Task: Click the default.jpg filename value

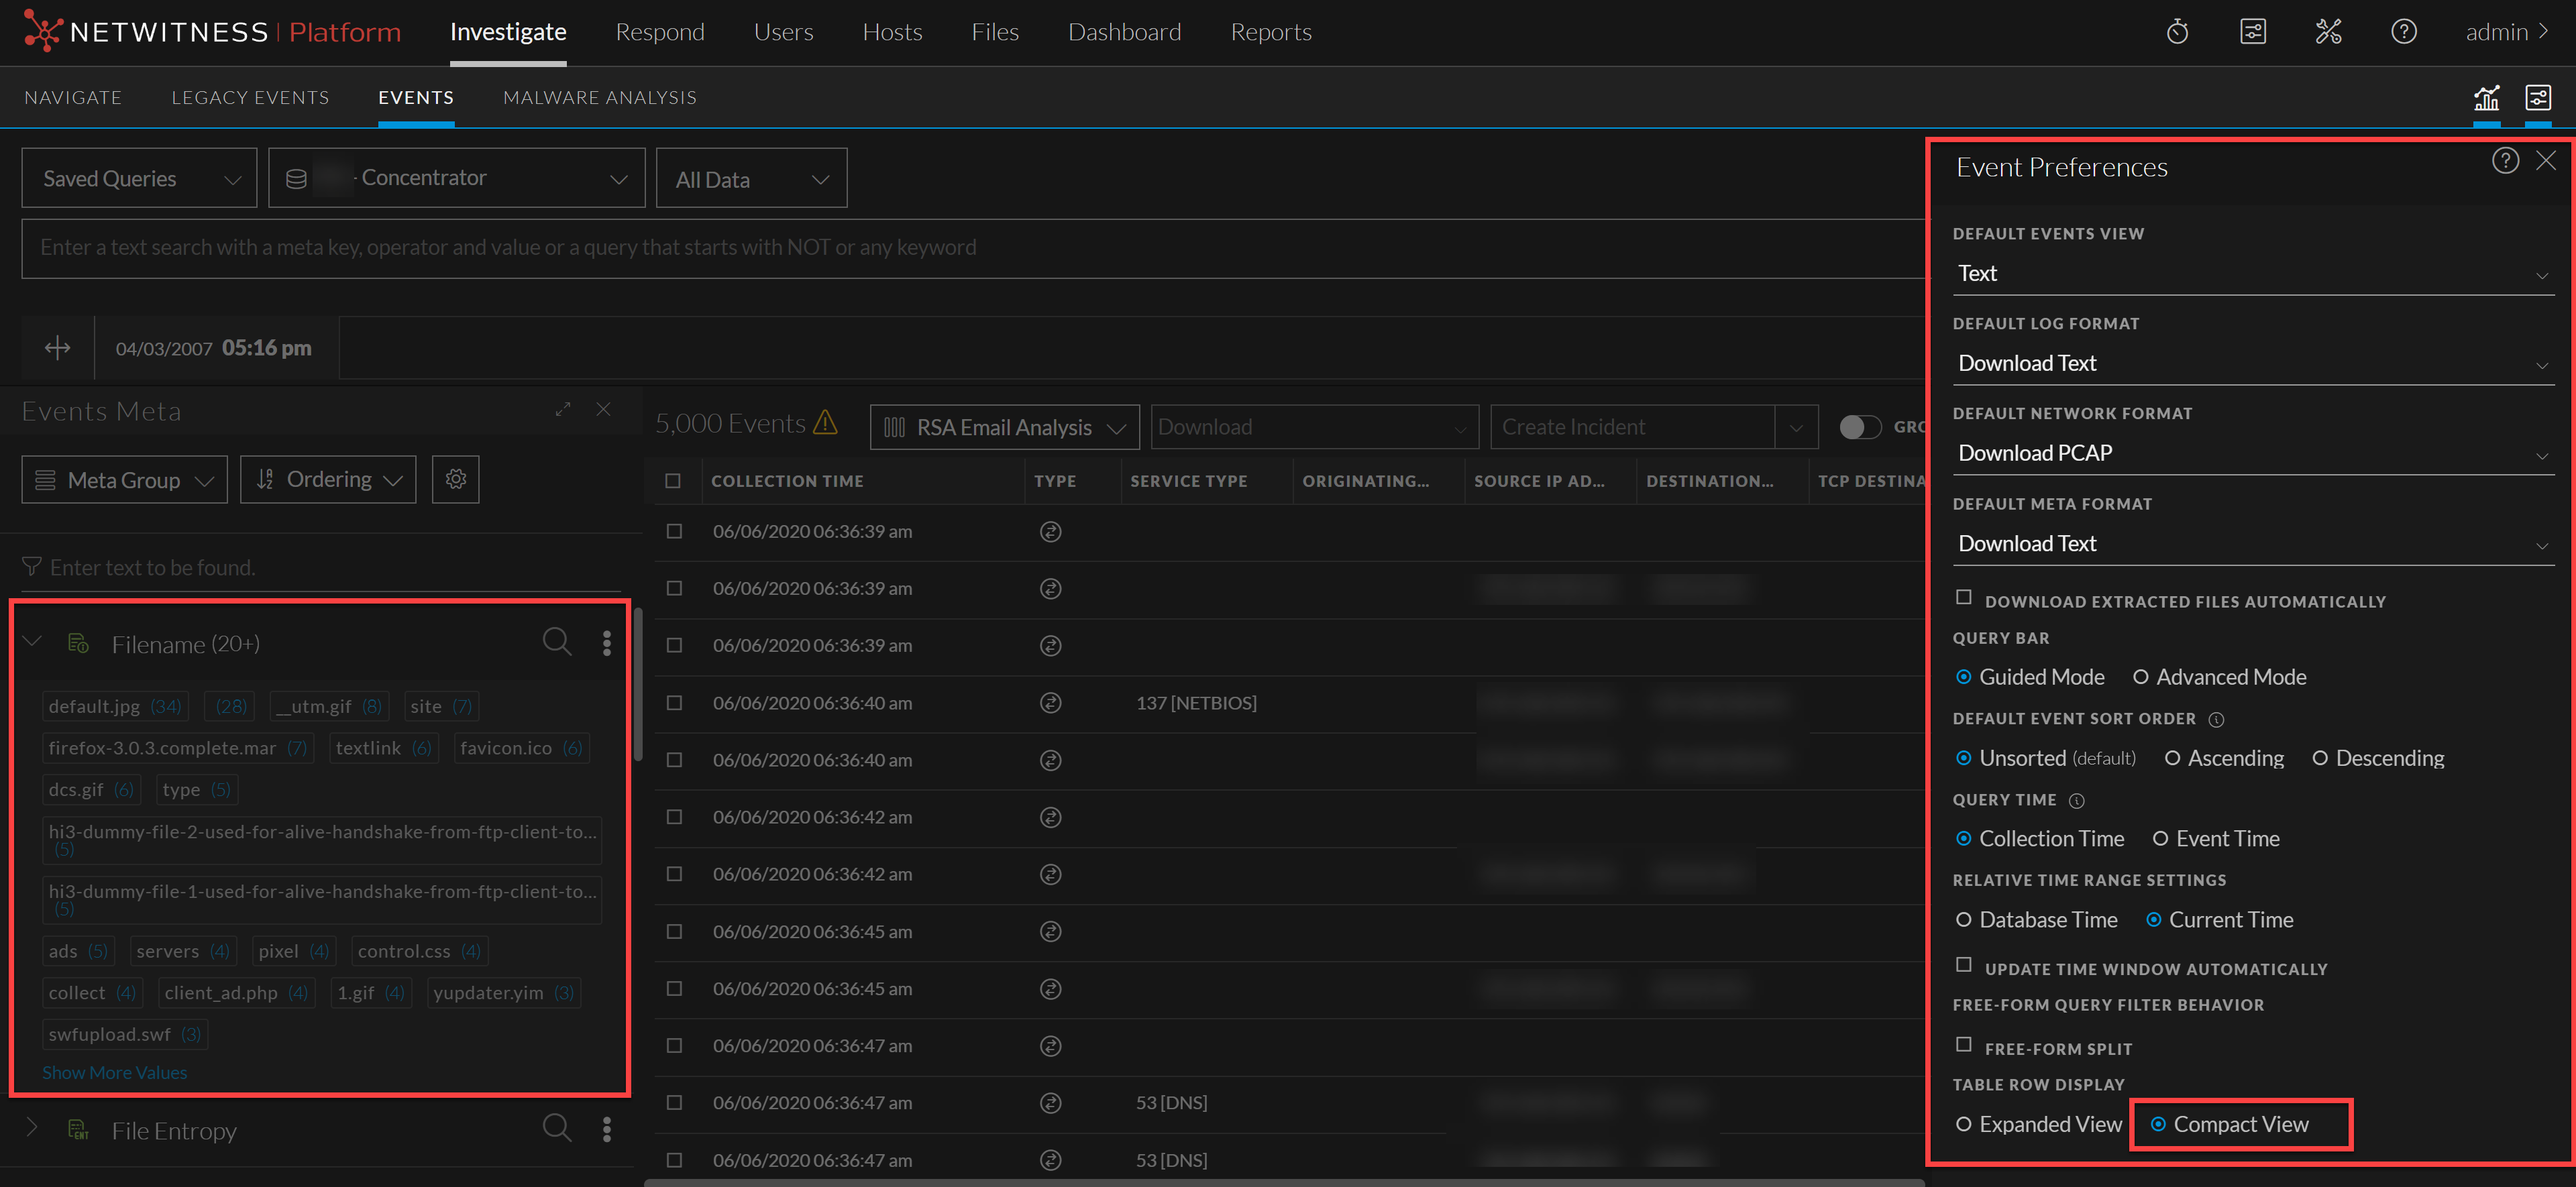Action: 94,707
